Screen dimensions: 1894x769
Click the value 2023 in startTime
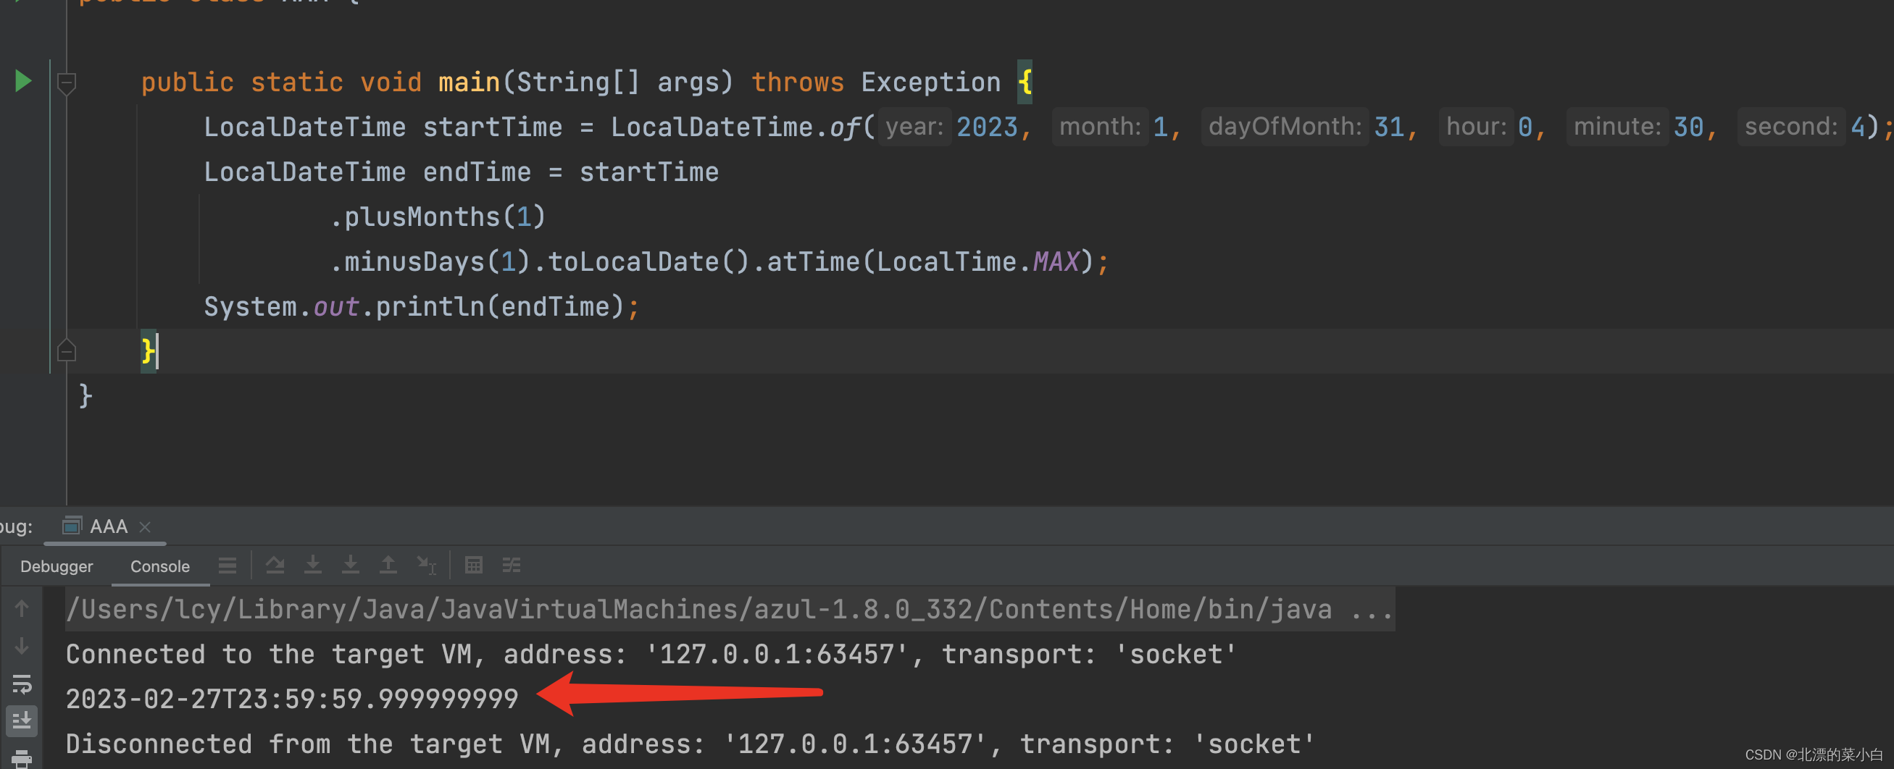tap(987, 127)
